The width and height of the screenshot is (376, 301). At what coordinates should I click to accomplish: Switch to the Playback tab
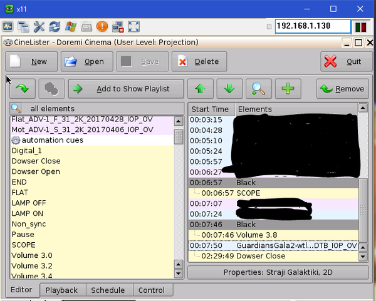pos(61,290)
